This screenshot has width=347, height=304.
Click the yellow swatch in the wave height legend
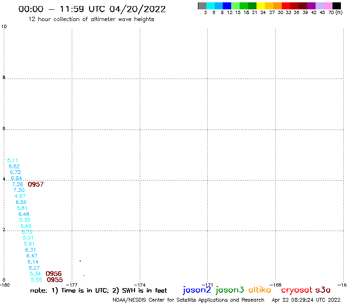[x=261, y=6]
